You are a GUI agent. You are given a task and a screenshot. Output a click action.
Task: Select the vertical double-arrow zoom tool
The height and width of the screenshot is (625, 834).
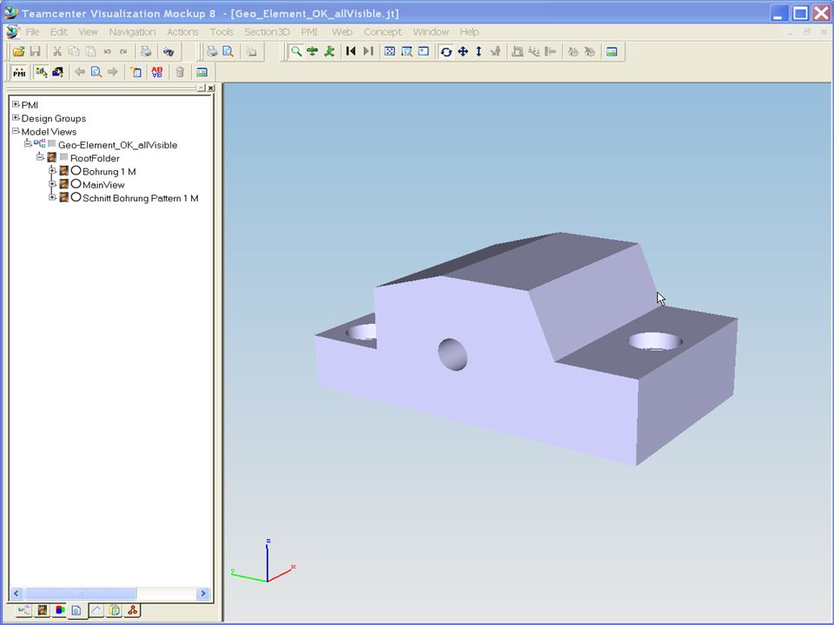(x=479, y=51)
